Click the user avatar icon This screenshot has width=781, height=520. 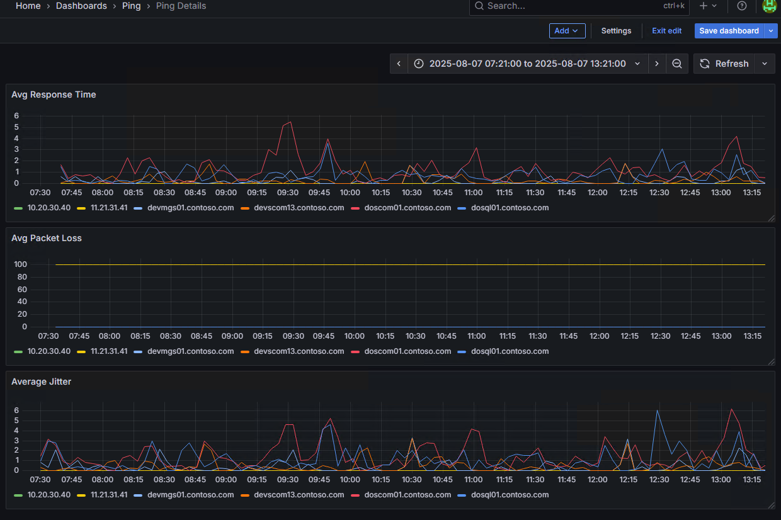point(769,6)
